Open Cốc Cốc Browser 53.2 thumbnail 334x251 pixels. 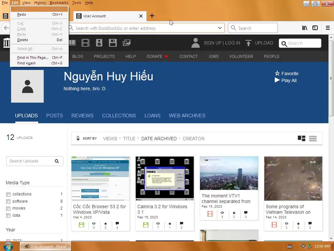pos(100,178)
